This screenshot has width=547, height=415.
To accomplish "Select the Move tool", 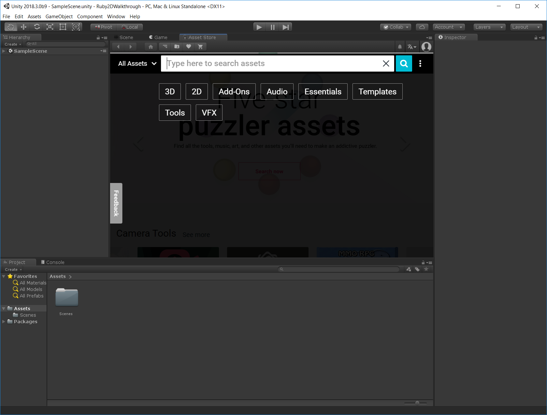I will [x=24, y=27].
